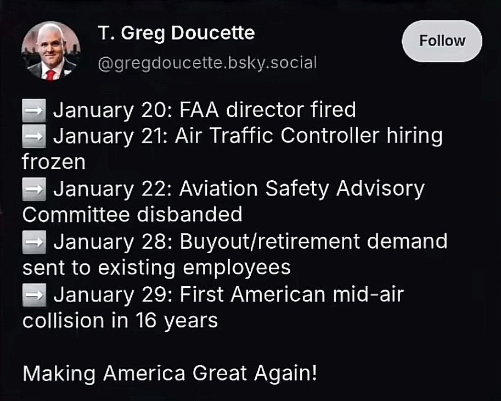This screenshot has width=501, height=401.
Task: Click the "sent to existing employees" line
Action: point(156,268)
